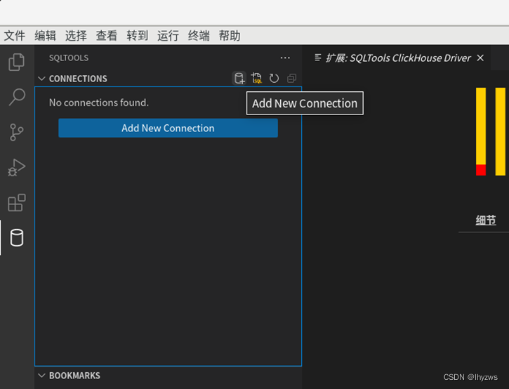This screenshot has width=509, height=389.
Task: Open the Explorer view in activity bar
Action: pos(17,62)
